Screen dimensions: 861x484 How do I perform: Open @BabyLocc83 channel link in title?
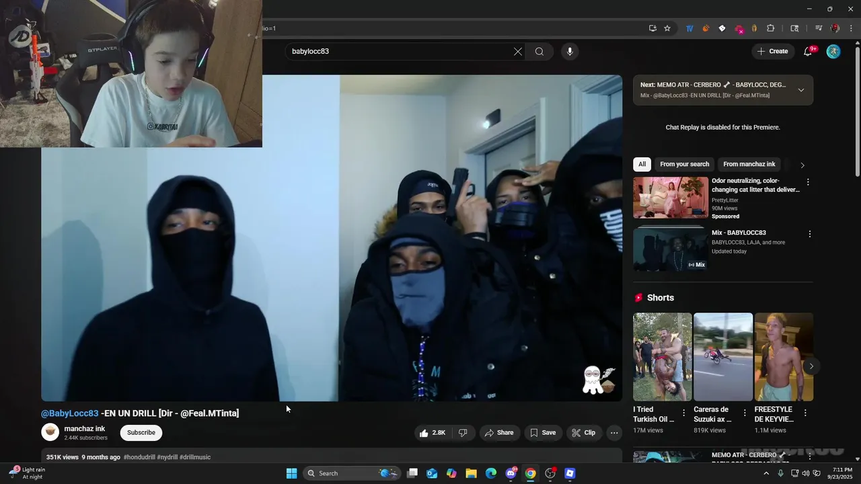point(70,413)
